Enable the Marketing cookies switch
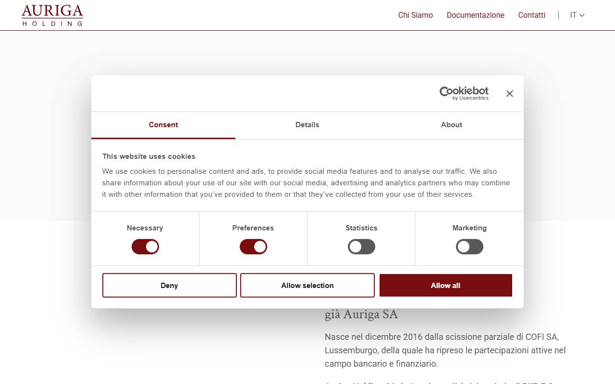The image size is (615, 384). click(469, 247)
